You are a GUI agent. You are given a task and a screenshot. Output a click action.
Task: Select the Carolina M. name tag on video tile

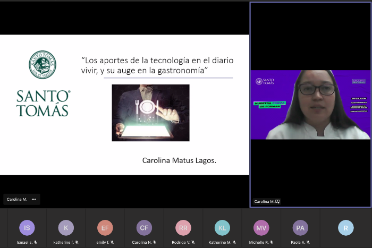pos(264,201)
